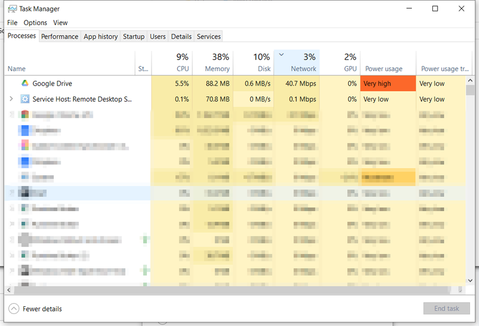Maximize the Task Manager window
This screenshot has width=479, height=326.
435,8
